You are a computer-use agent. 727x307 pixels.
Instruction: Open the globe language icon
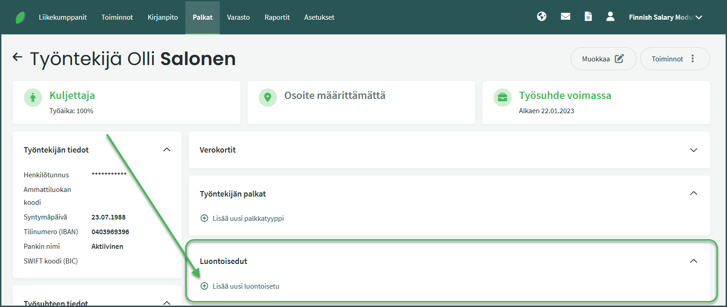point(542,17)
